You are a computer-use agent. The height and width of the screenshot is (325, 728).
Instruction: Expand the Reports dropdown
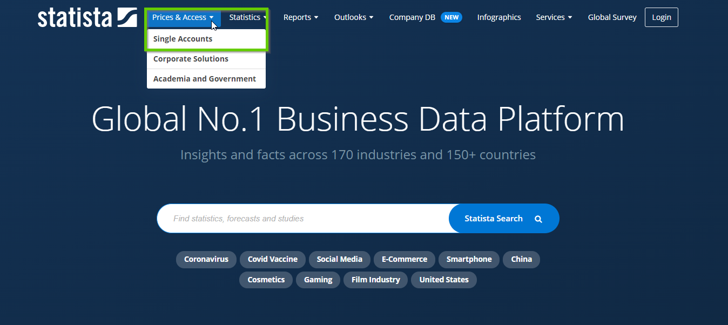click(x=301, y=17)
